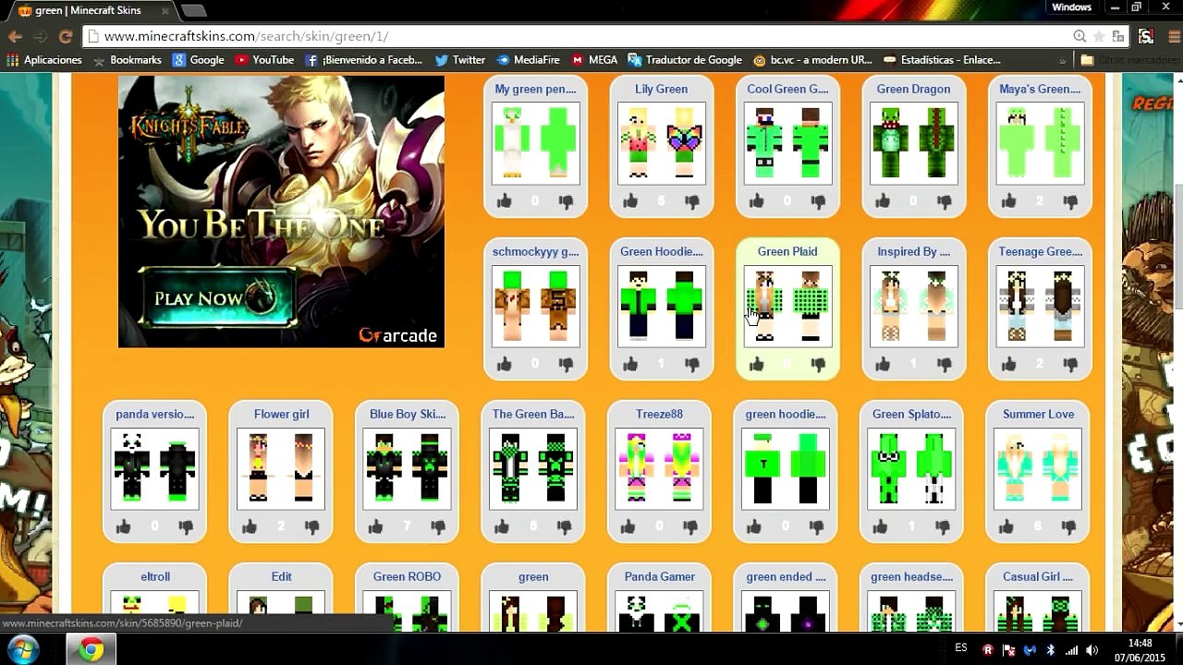Thumbs up the panda versio... skin

coord(124,526)
